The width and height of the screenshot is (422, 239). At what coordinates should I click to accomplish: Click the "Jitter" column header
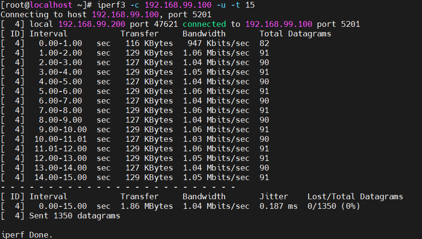click(x=274, y=196)
